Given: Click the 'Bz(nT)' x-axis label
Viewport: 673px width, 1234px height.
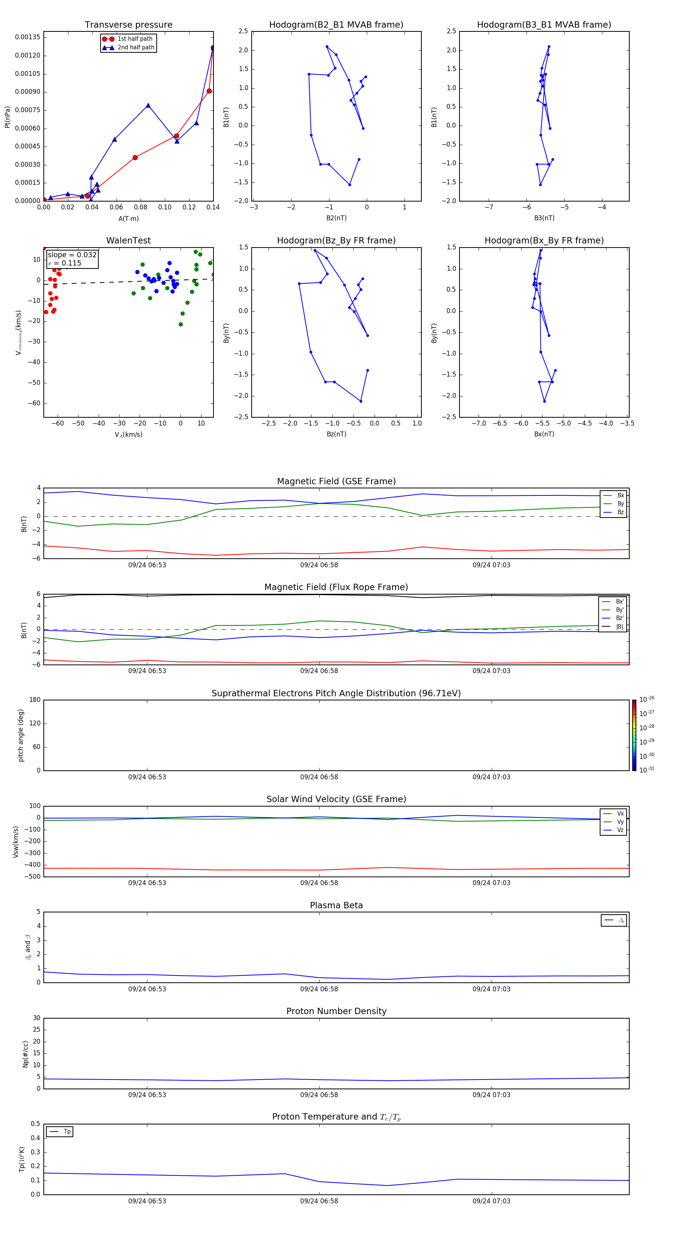Looking at the screenshot, I should pos(336,434).
